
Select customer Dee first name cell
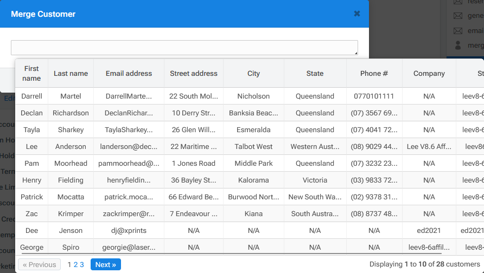click(x=31, y=230)
